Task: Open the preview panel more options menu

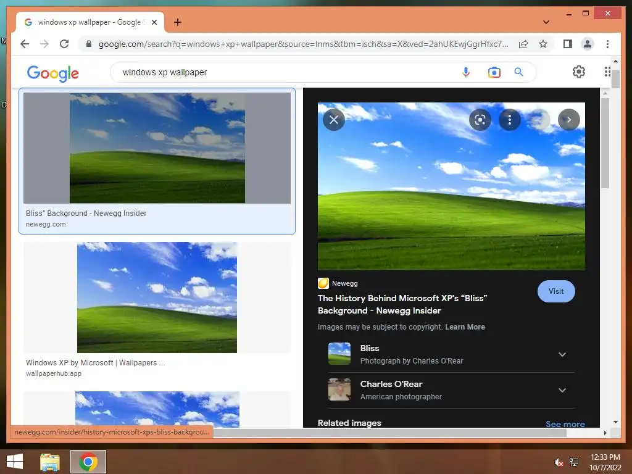Action: click(509, 120)
